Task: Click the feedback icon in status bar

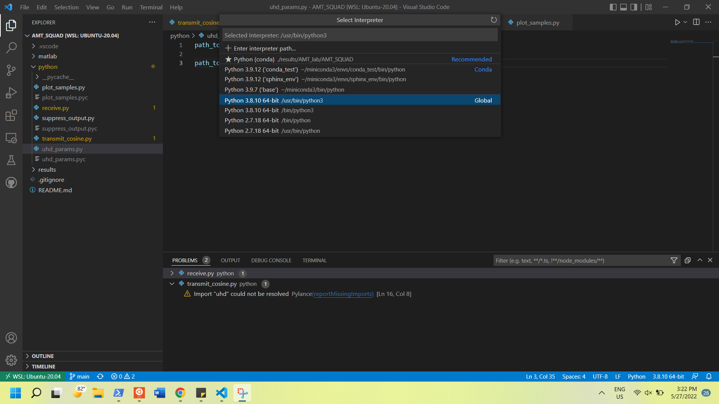Action: (695, 376)
